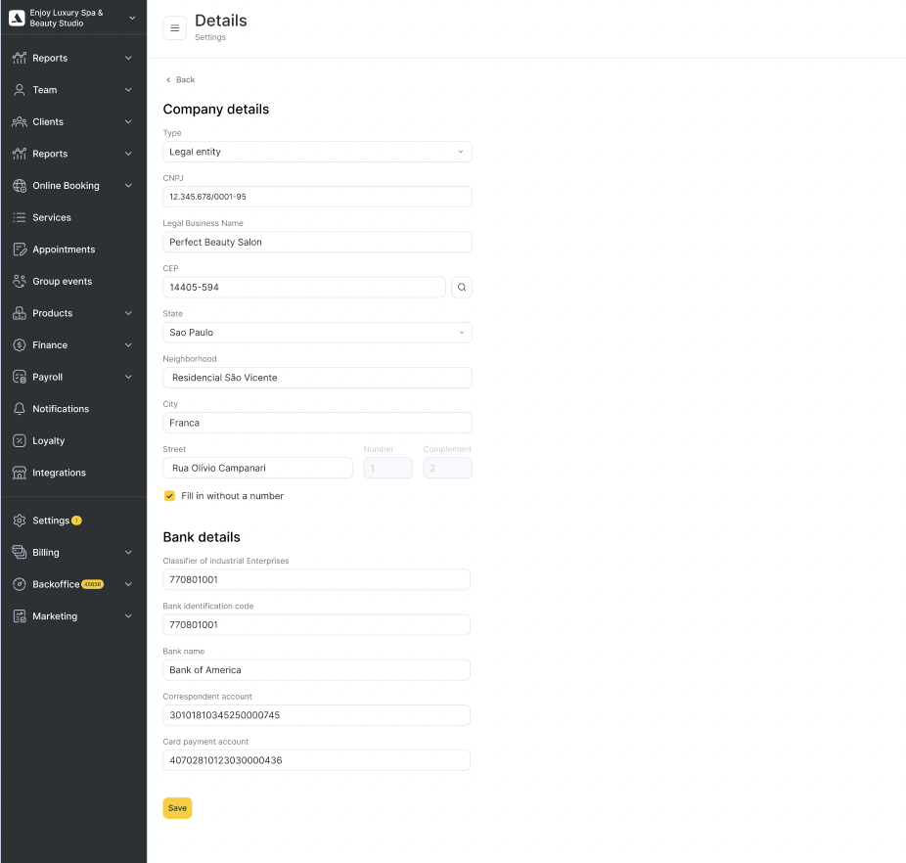Click the Products boxes icon
906x863 pixels.
[19, 313]
